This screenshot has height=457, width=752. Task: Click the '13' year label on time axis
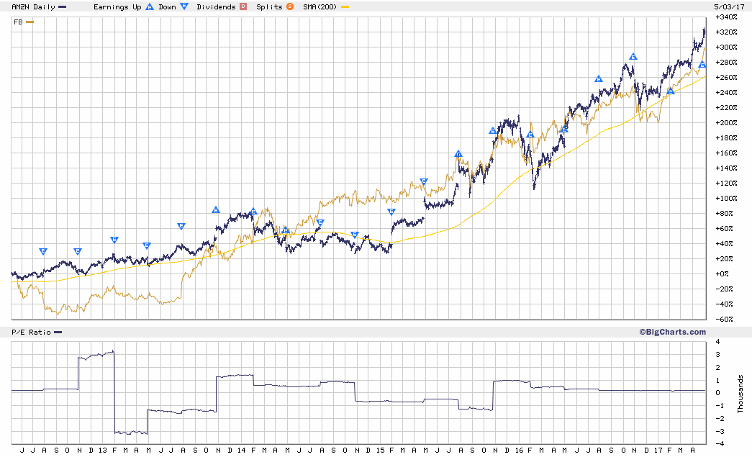coord(103,451)
